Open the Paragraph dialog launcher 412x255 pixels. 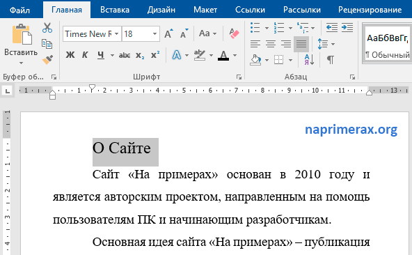pos(352,77)
